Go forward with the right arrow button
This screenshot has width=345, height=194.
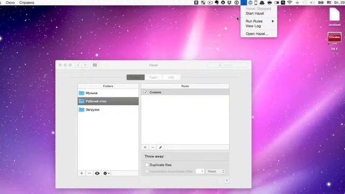85,65
